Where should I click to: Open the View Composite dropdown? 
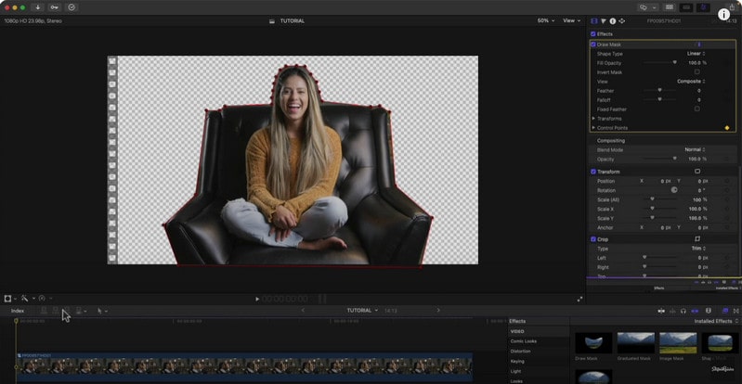[691, 82]
